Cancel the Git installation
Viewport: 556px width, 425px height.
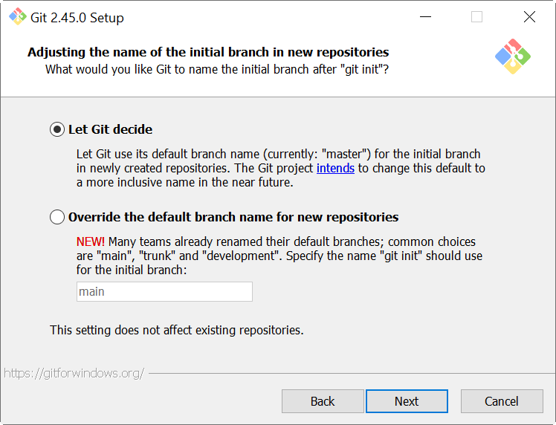[x=502, y=401]
